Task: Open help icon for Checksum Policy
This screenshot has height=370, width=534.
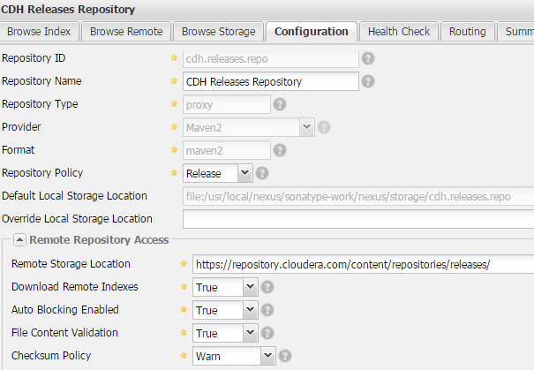Action: pyautogui.click(x=285, y=356)
